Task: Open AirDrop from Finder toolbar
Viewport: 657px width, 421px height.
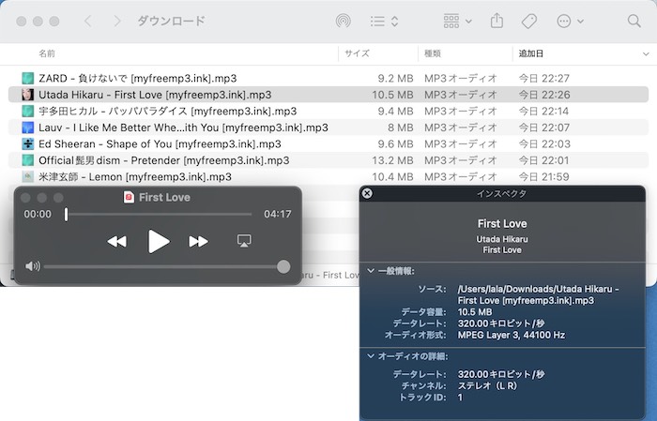Action: coord(344,21)
